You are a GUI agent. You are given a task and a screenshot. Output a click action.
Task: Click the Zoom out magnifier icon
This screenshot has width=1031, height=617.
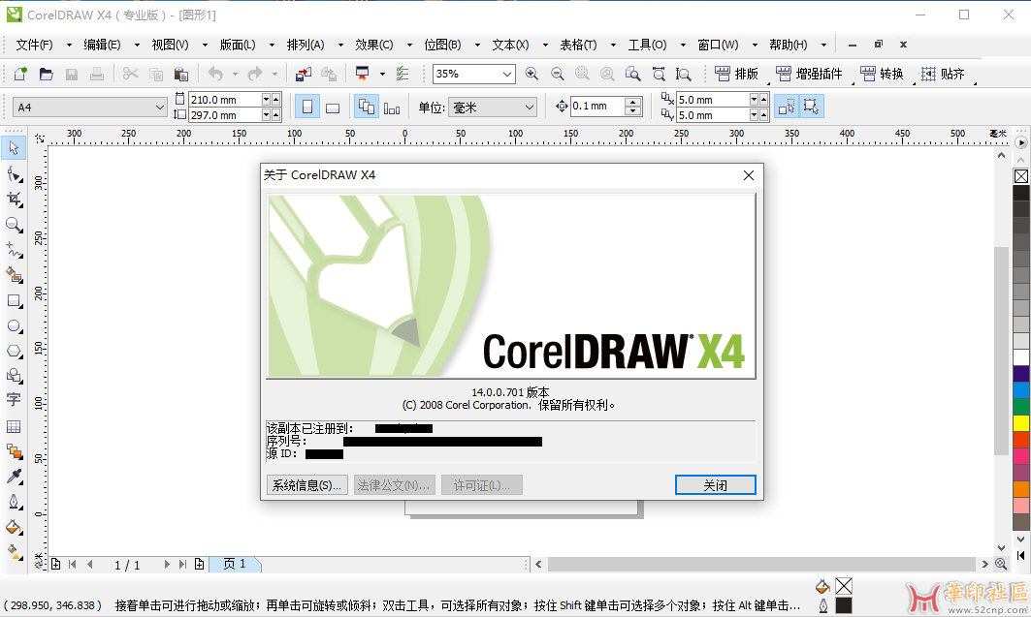tap(558, 74)
